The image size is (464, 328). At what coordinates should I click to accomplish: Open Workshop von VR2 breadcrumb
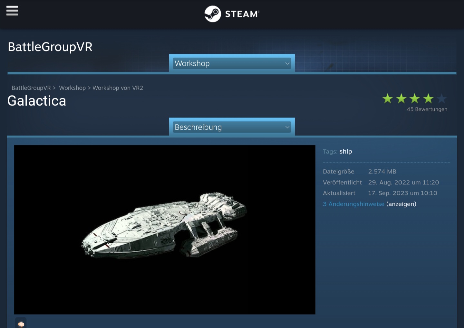coord(118,88)
